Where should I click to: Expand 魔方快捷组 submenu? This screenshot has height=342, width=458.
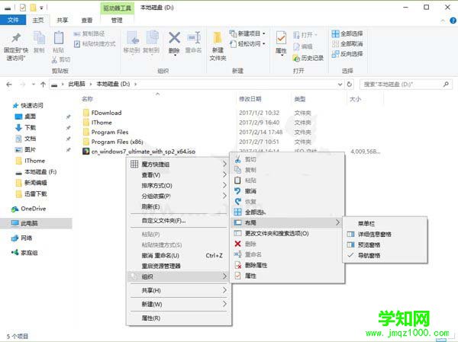(178, 165)
